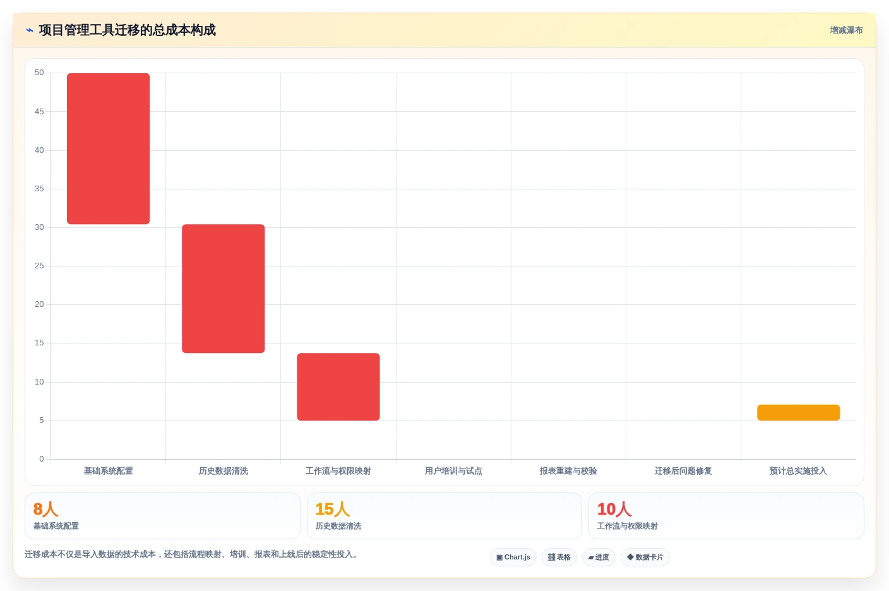889x591 pixels.
Task: Click the y-axis value 35
Action: click(39, 189)
